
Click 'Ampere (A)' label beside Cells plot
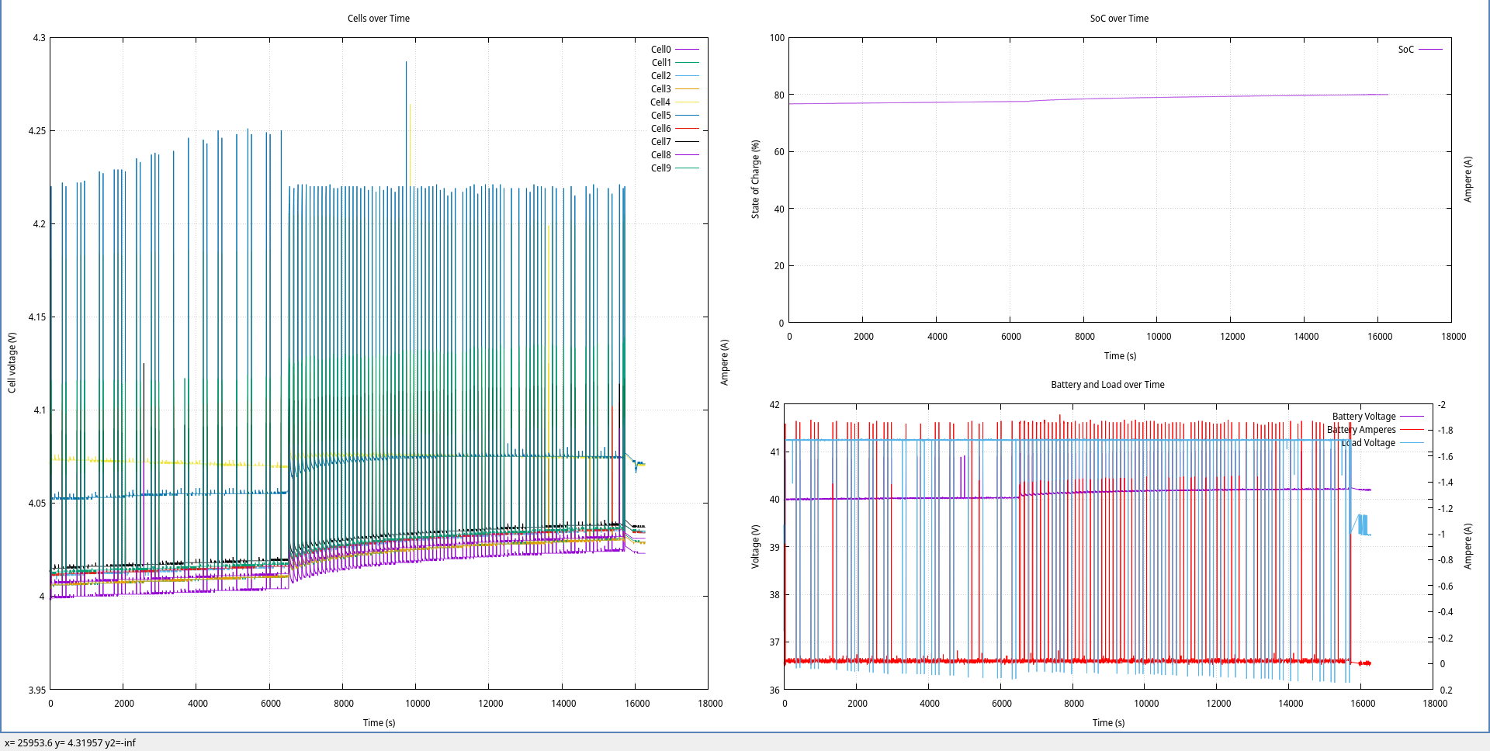[724, 362]
